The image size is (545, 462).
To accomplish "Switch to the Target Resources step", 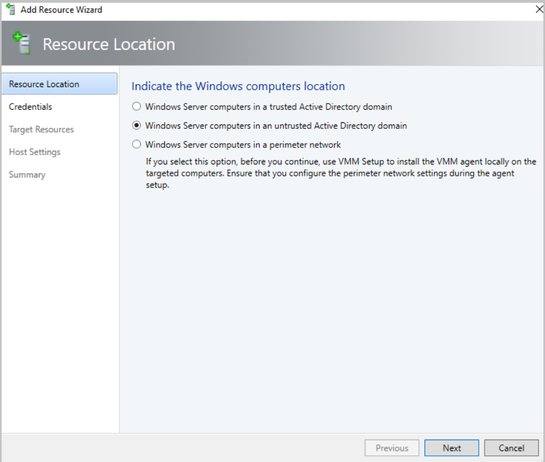I will 41,129.
